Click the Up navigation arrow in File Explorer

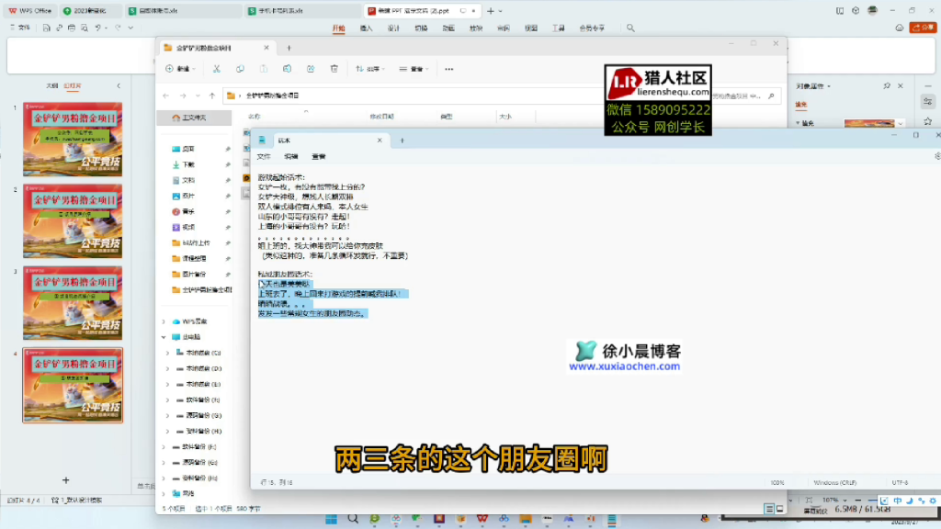[210, 95]
